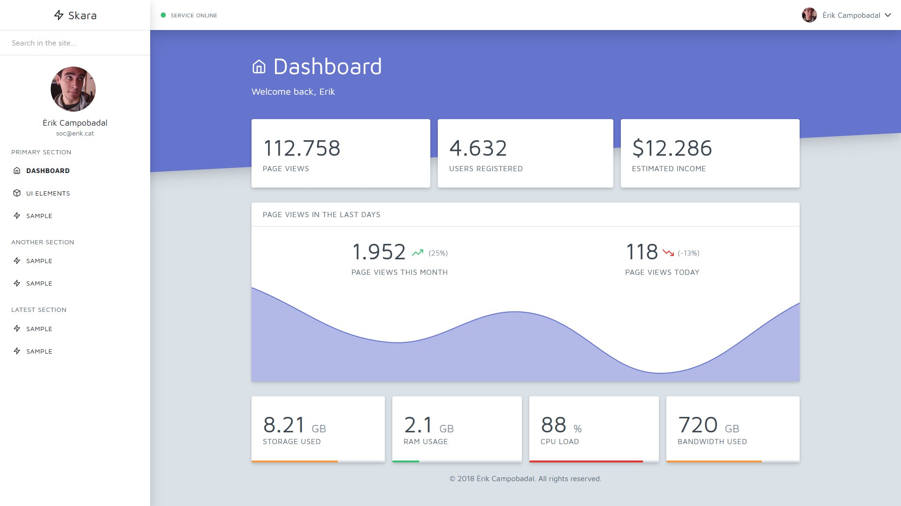Open the Èrik Campobadal user dropdown chevron
Viewport: 901px width, 506px height.
coord(888,15)
